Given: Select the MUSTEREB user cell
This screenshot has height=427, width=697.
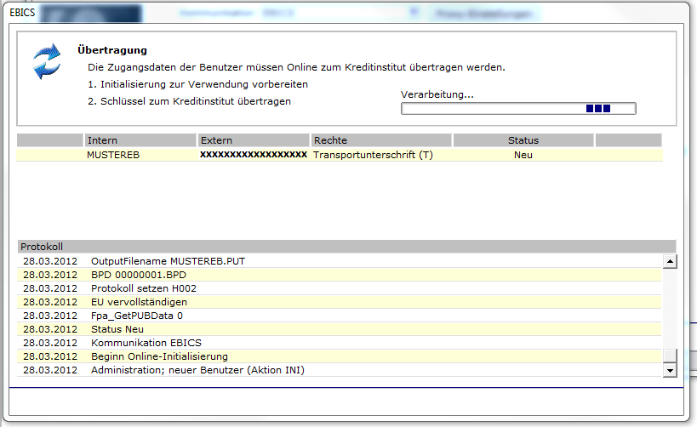Looking at the screenshot, I should [113, 155].
